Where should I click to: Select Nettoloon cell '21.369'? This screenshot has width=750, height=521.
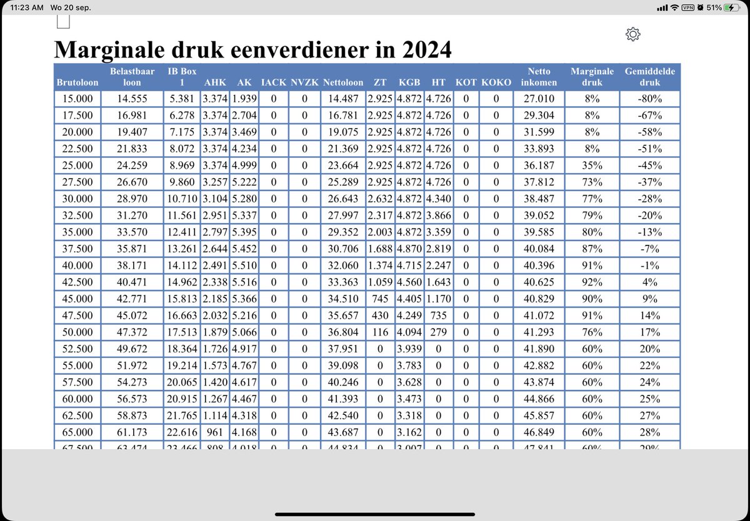click(x=343, y=149)
